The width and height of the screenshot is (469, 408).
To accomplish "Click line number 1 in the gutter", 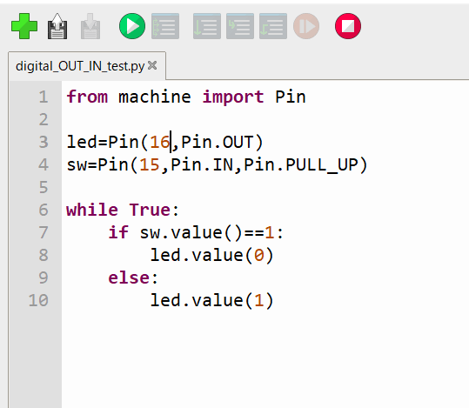I will [x=44, y=97].
